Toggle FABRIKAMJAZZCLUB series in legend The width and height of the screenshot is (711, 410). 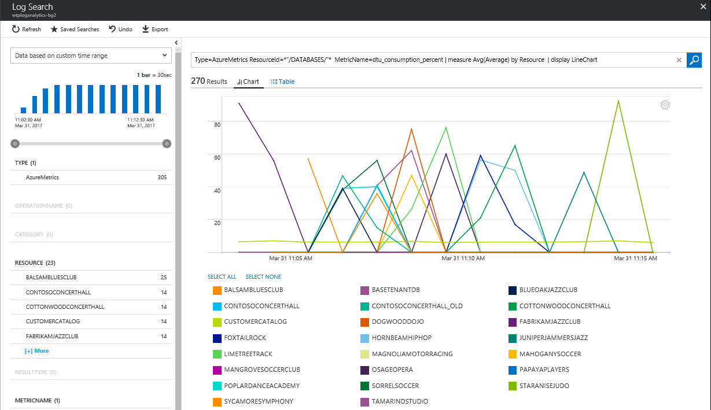(x=544, y=322)
